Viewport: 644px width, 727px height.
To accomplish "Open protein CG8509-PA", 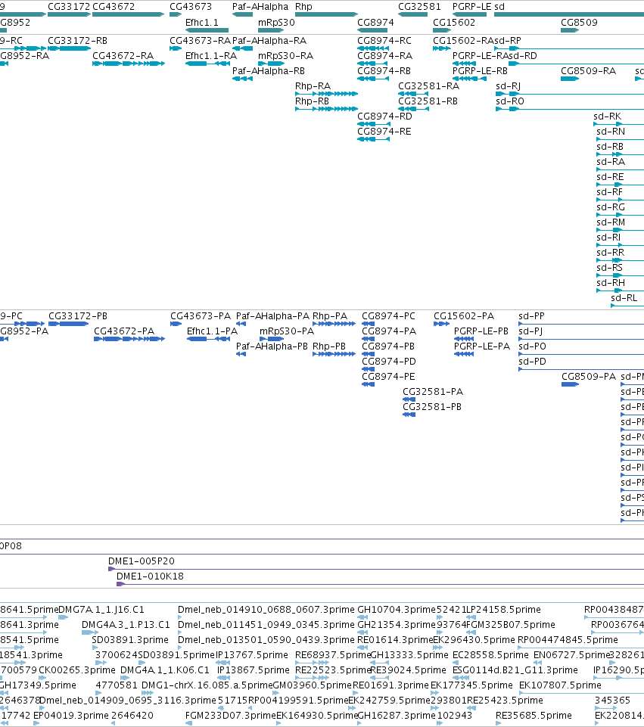I will 589,377.
